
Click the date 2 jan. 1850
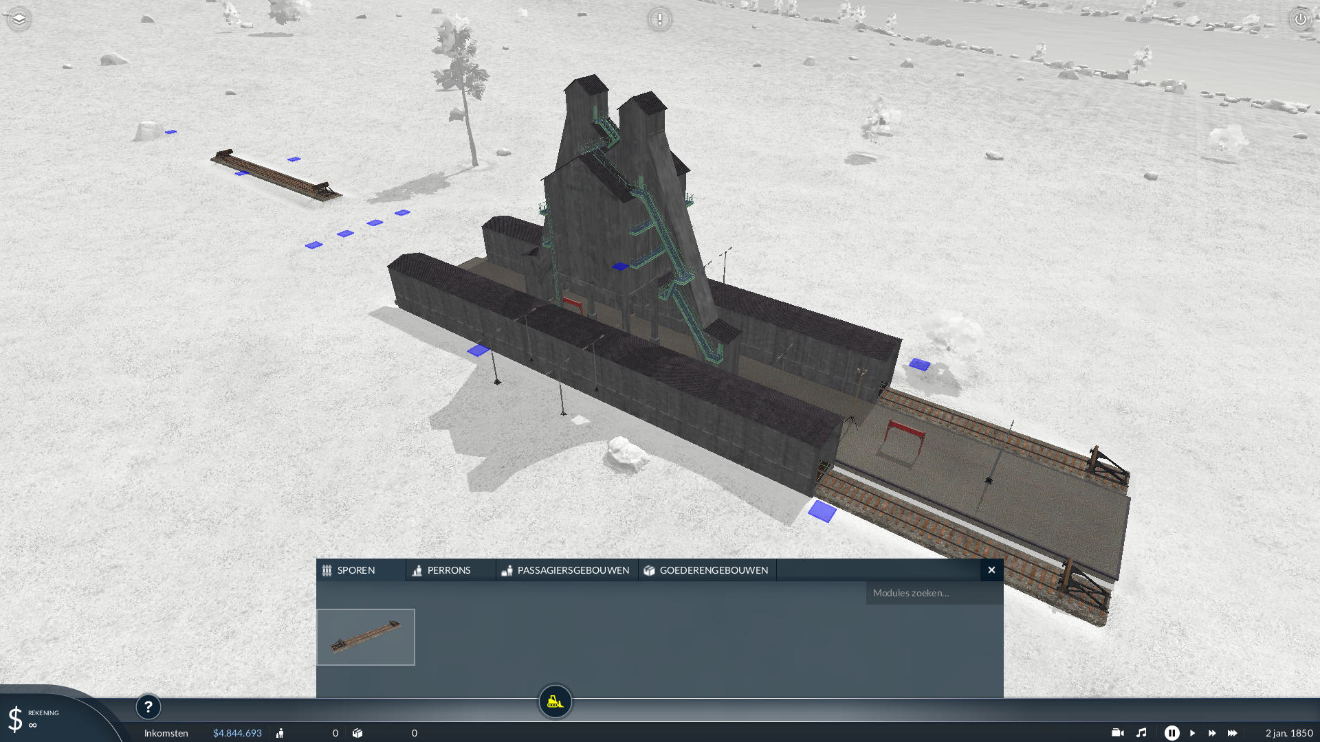1289,733
